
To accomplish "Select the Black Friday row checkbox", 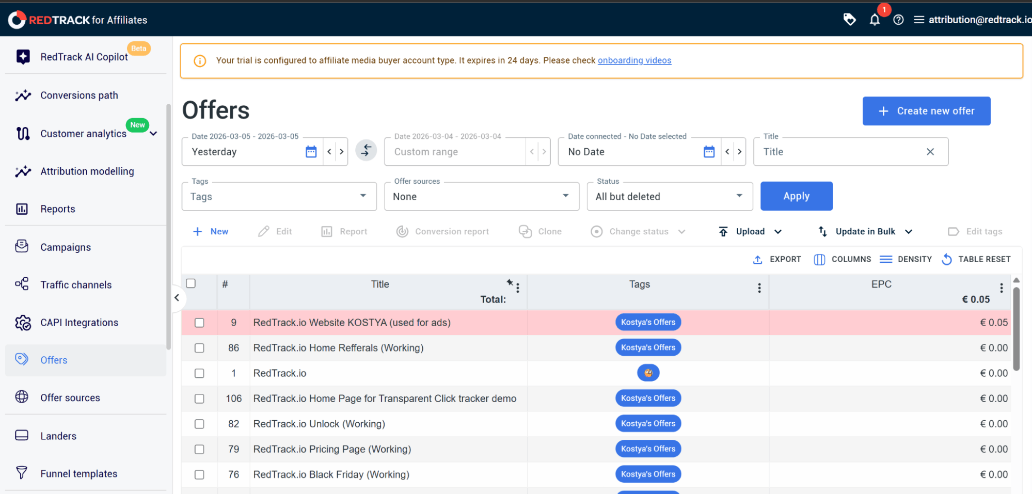I will [x=199, y=474].
